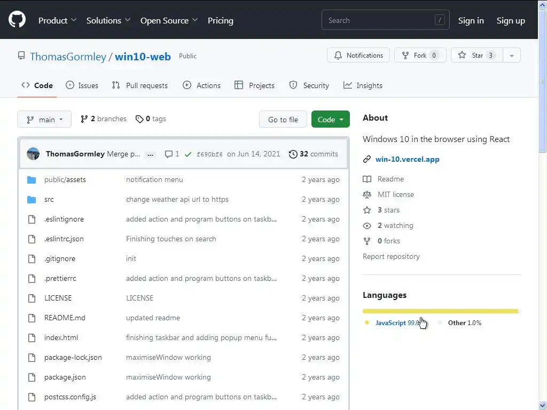
Task: Click the Go to file button
Action: [x=283, y=119]
